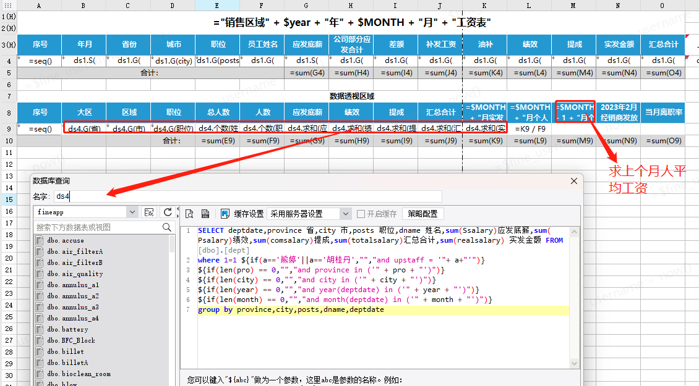Click the =seq() cell in row 4
This screenshot has height=386, width=699.
click(x=40, y=61)
